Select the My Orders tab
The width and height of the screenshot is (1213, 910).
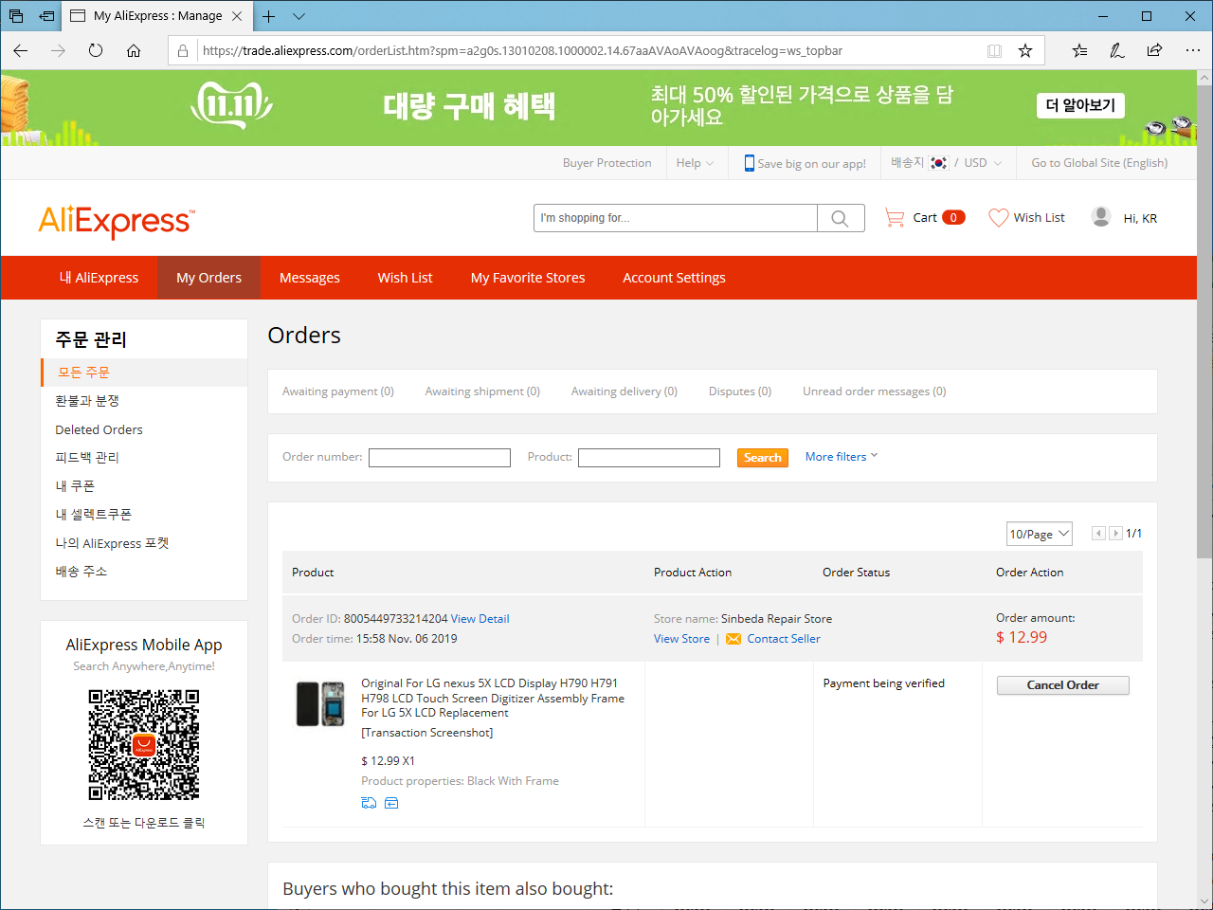[x=208, y=278]
